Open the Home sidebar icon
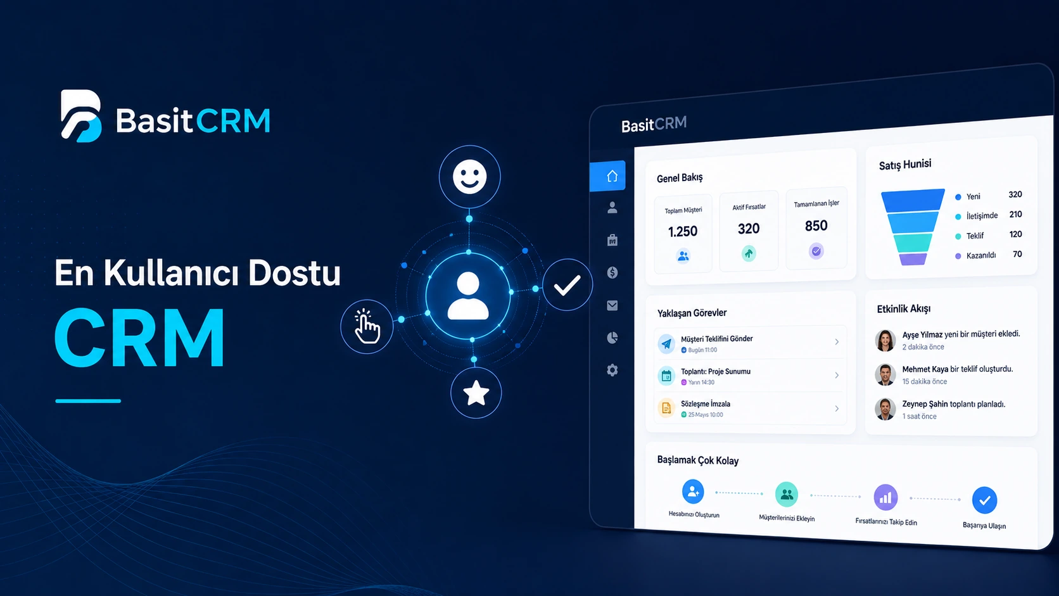 (x=612, y=176)
